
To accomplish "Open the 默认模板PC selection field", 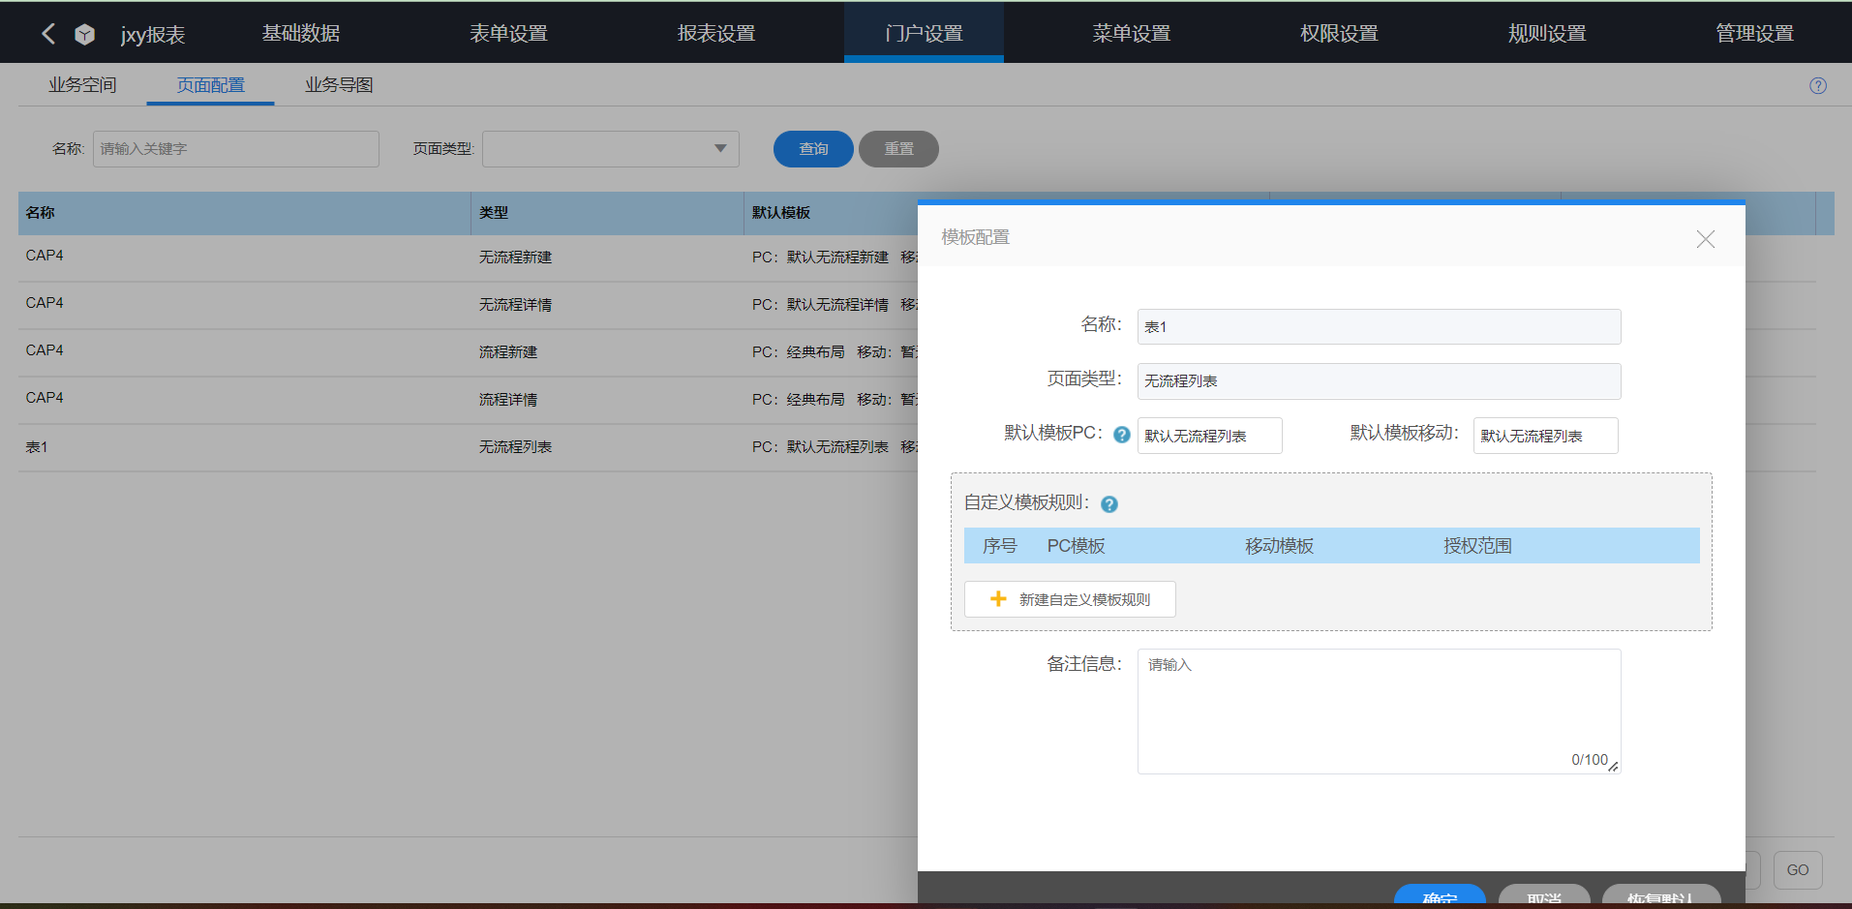I will 1208,436.
